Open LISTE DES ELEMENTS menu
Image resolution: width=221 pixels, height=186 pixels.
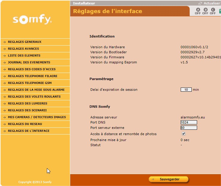(24, 56)
